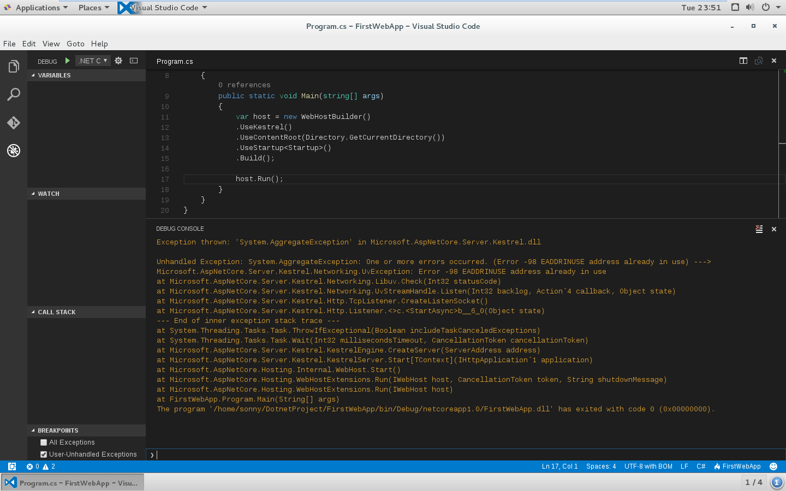The height and width of the screenshot is (491, 786).
Task: Open the Visual Studio Code app menu
Action: [x=163, y=8]
